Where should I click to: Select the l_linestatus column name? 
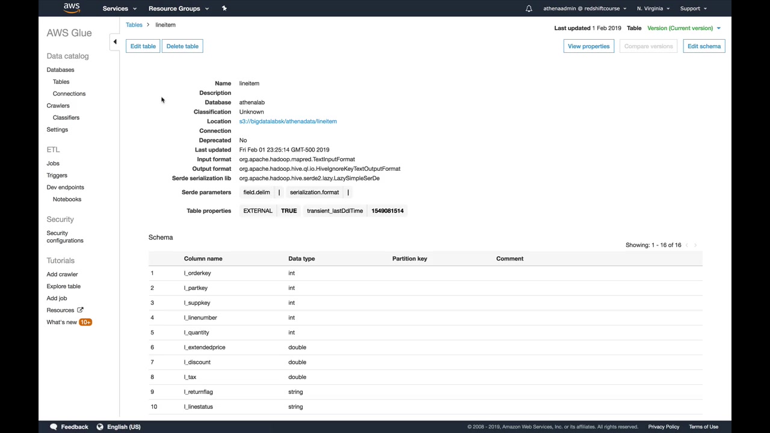[198, 407]
